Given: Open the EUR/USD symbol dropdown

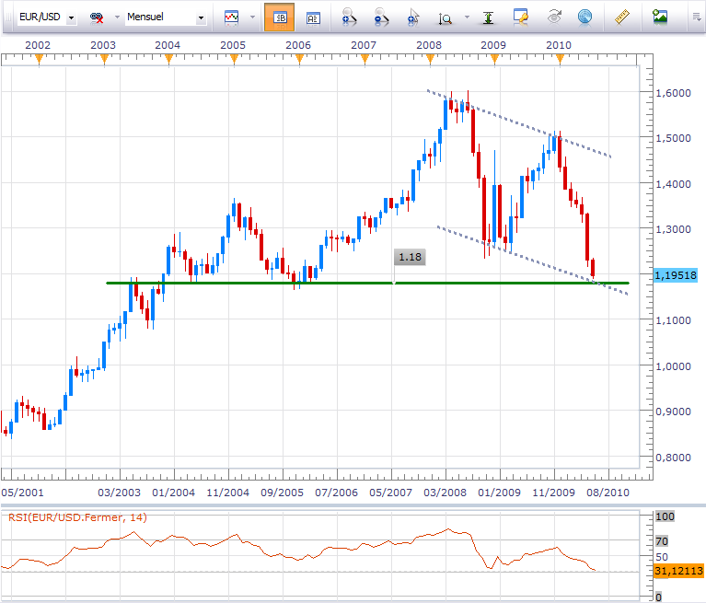Looking at the screenshot, I should 71,17.
